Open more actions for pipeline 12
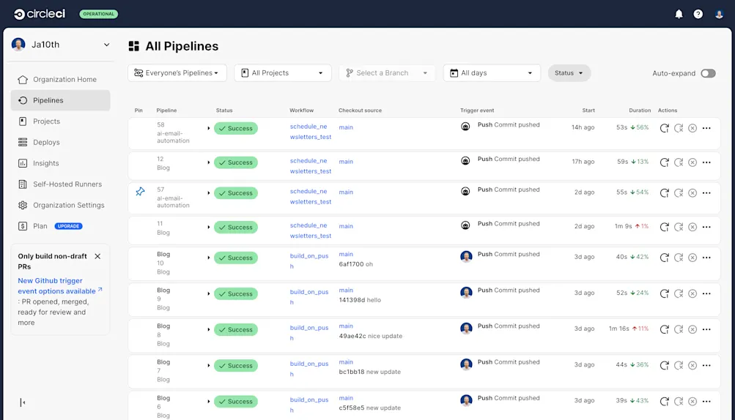Viewport: 735px width, 420px height. pyautogui.click(x=706, y=162)
